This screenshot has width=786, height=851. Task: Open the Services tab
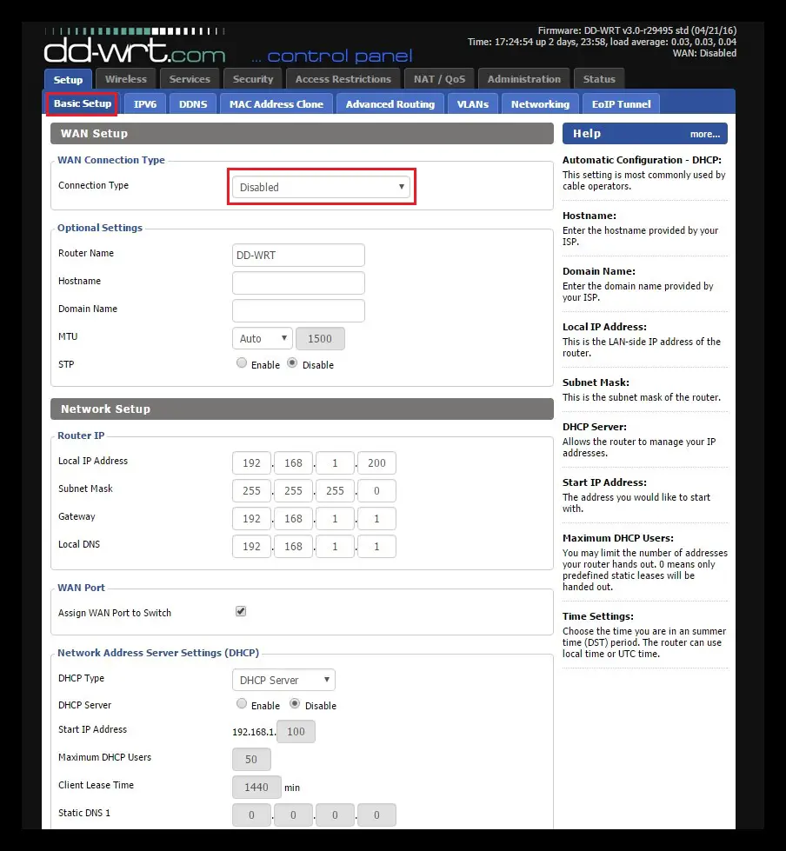point(190,79)
